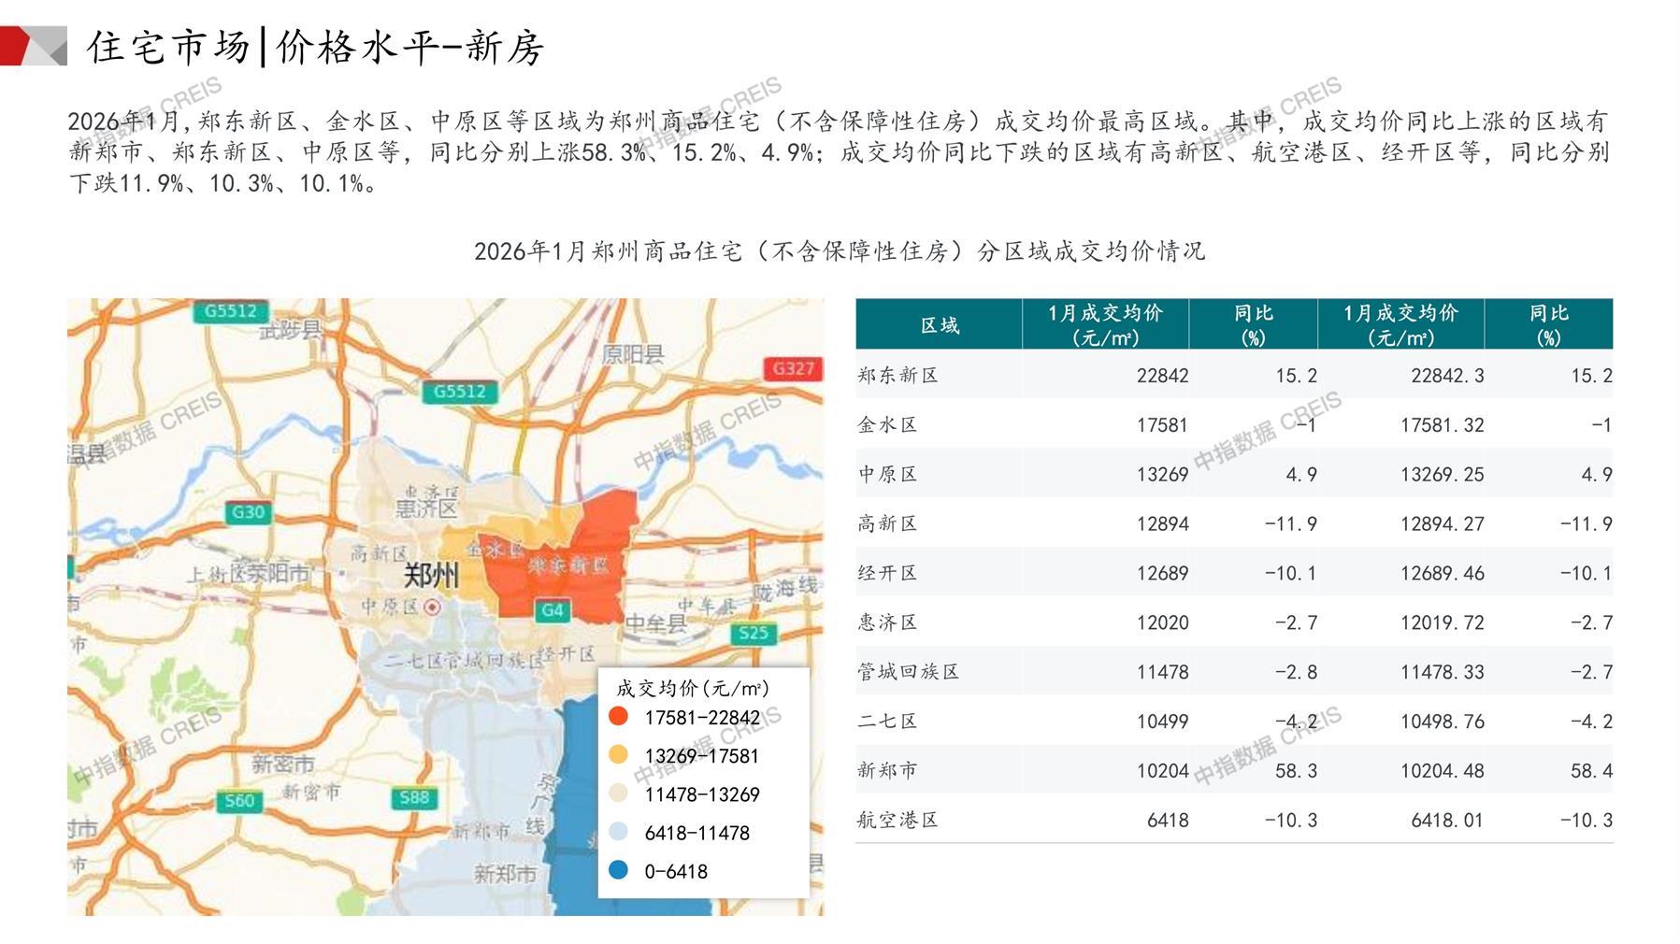This screenshot has height=944, width=1680.
Task: Select the 航空港区 row label in table
Action: point(897,821)
